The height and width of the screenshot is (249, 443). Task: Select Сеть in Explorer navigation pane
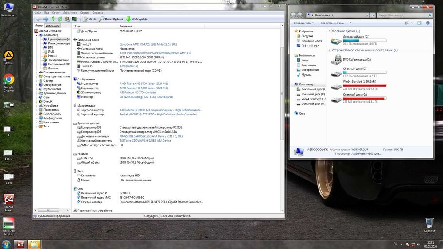pos(302,113)
